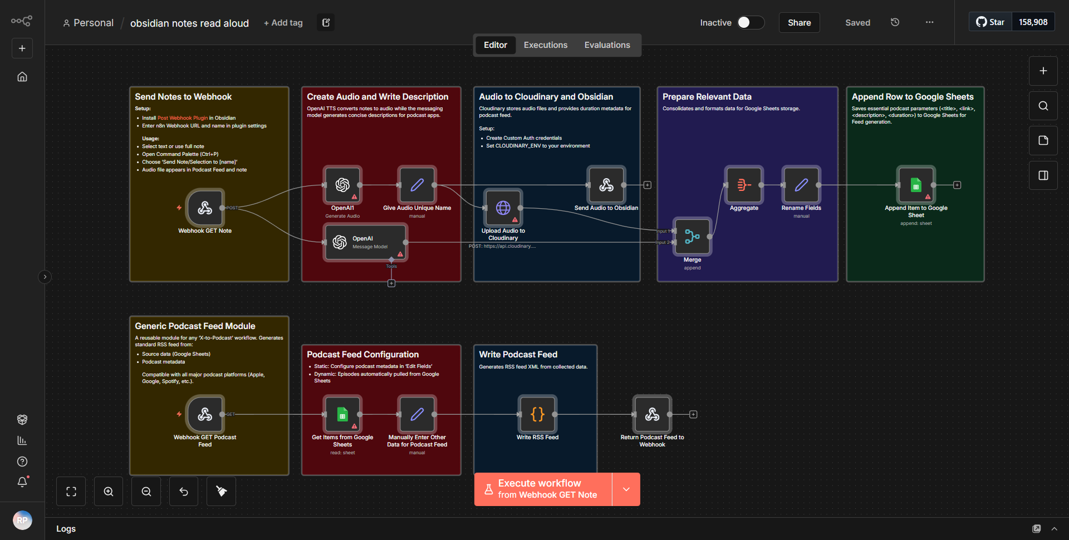The image size is (1069, 540).
Task: Click the Tools plus connector under OpenAI node
Action: pyautogui.click(x=391, y=283)
